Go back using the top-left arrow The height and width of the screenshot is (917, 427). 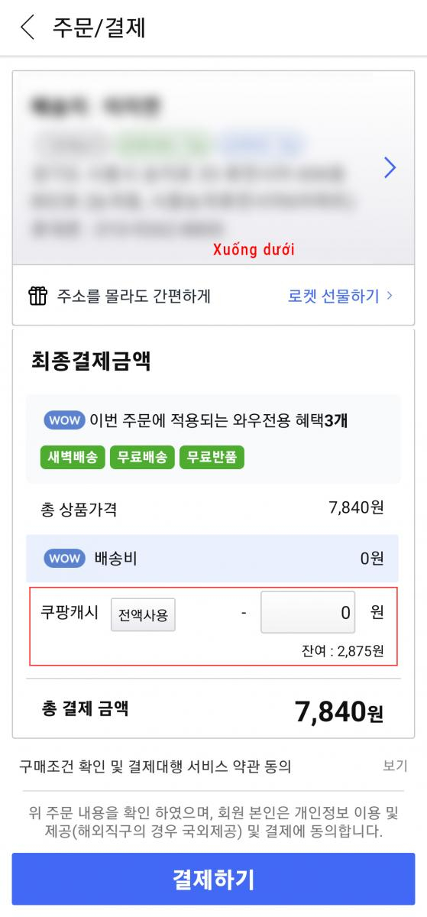tap(27, 28)
